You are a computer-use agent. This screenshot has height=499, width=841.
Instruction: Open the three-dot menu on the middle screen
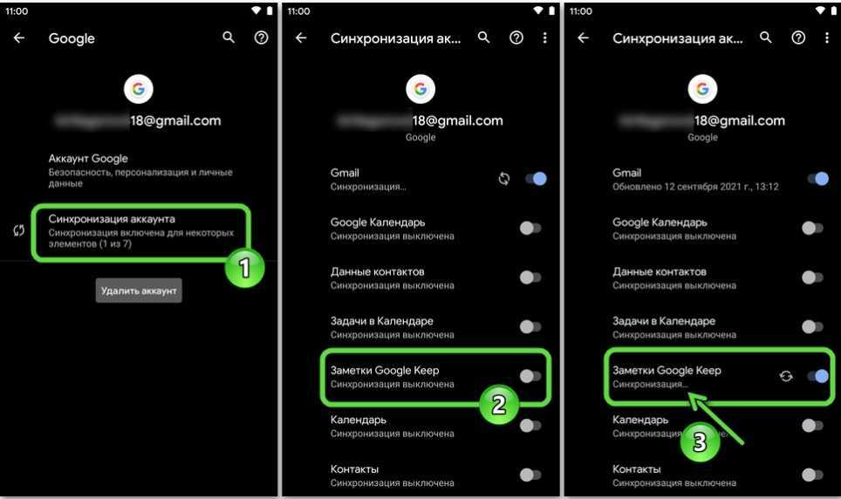(545, 38)
